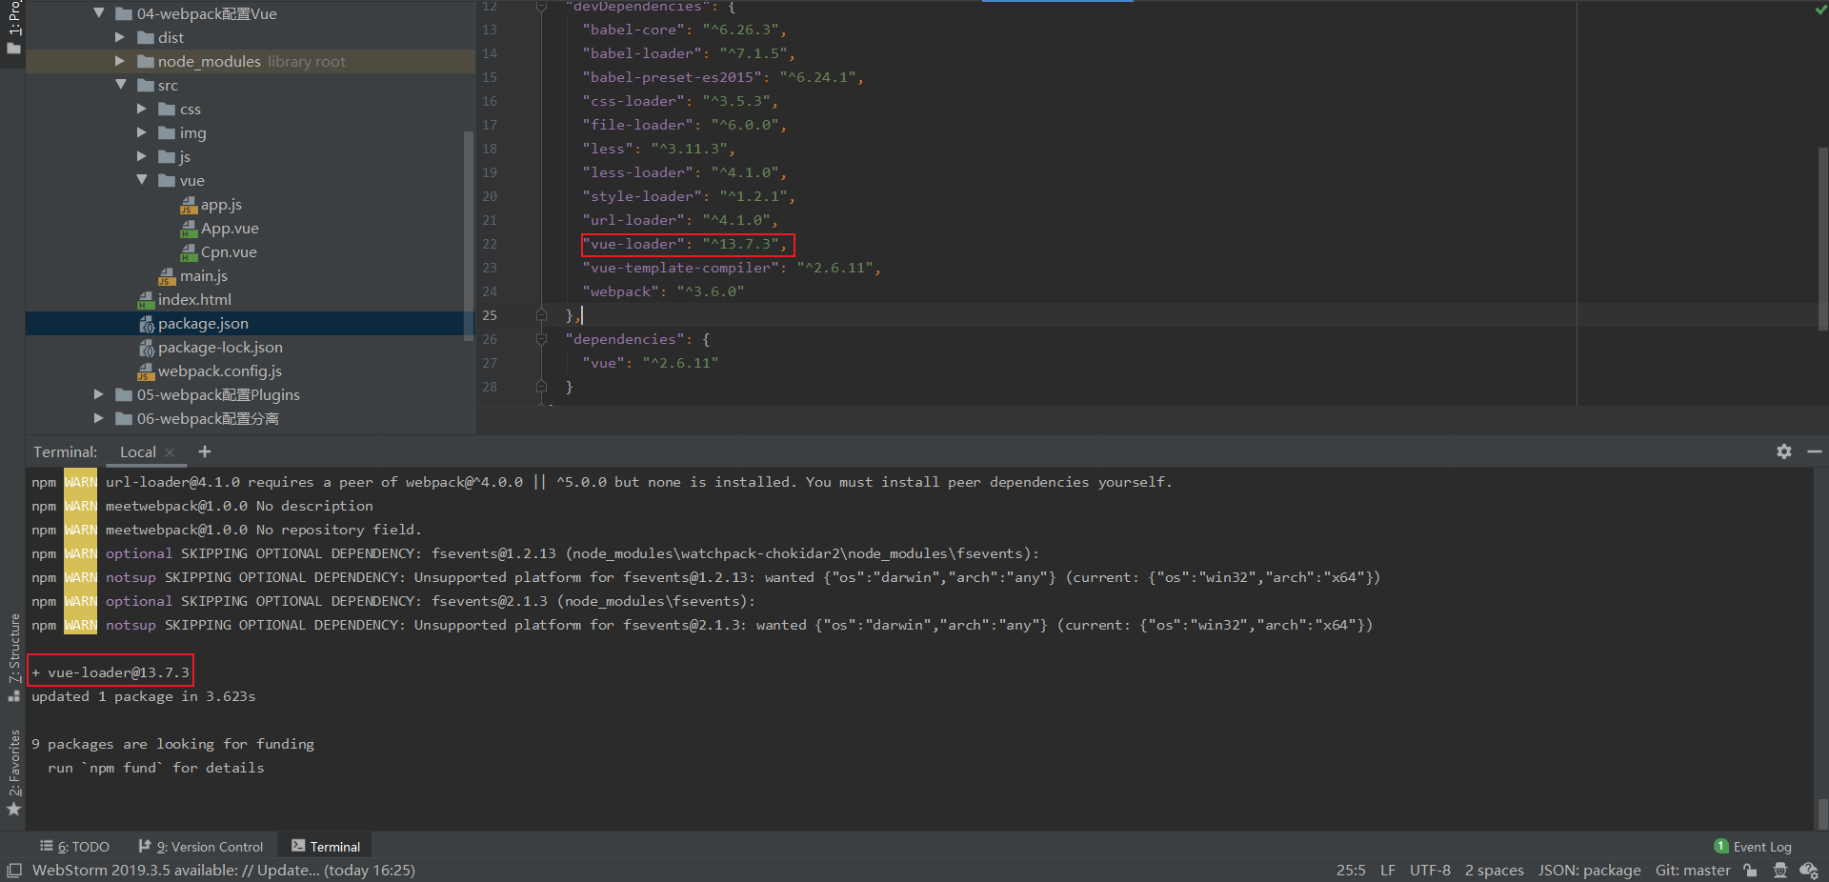Collapse the vue folder arrow

coord(142,180)
